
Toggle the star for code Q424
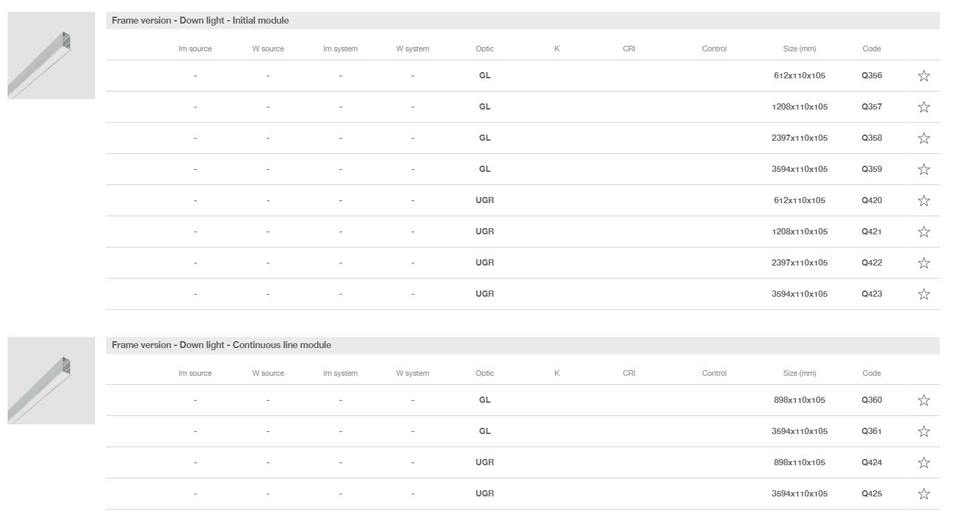pos(924,463)
